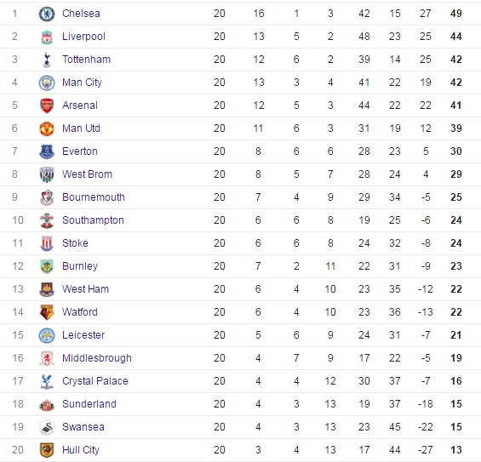Click the Watford club badge

47,312
